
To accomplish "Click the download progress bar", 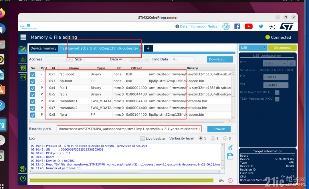I will coord(121,180).
